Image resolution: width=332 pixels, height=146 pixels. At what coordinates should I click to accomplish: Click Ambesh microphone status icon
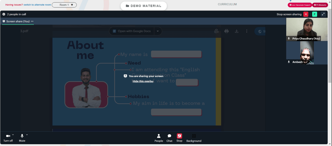point(289,62)
